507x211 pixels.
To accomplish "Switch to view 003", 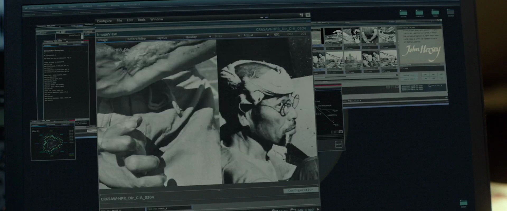I will (303, 34).
